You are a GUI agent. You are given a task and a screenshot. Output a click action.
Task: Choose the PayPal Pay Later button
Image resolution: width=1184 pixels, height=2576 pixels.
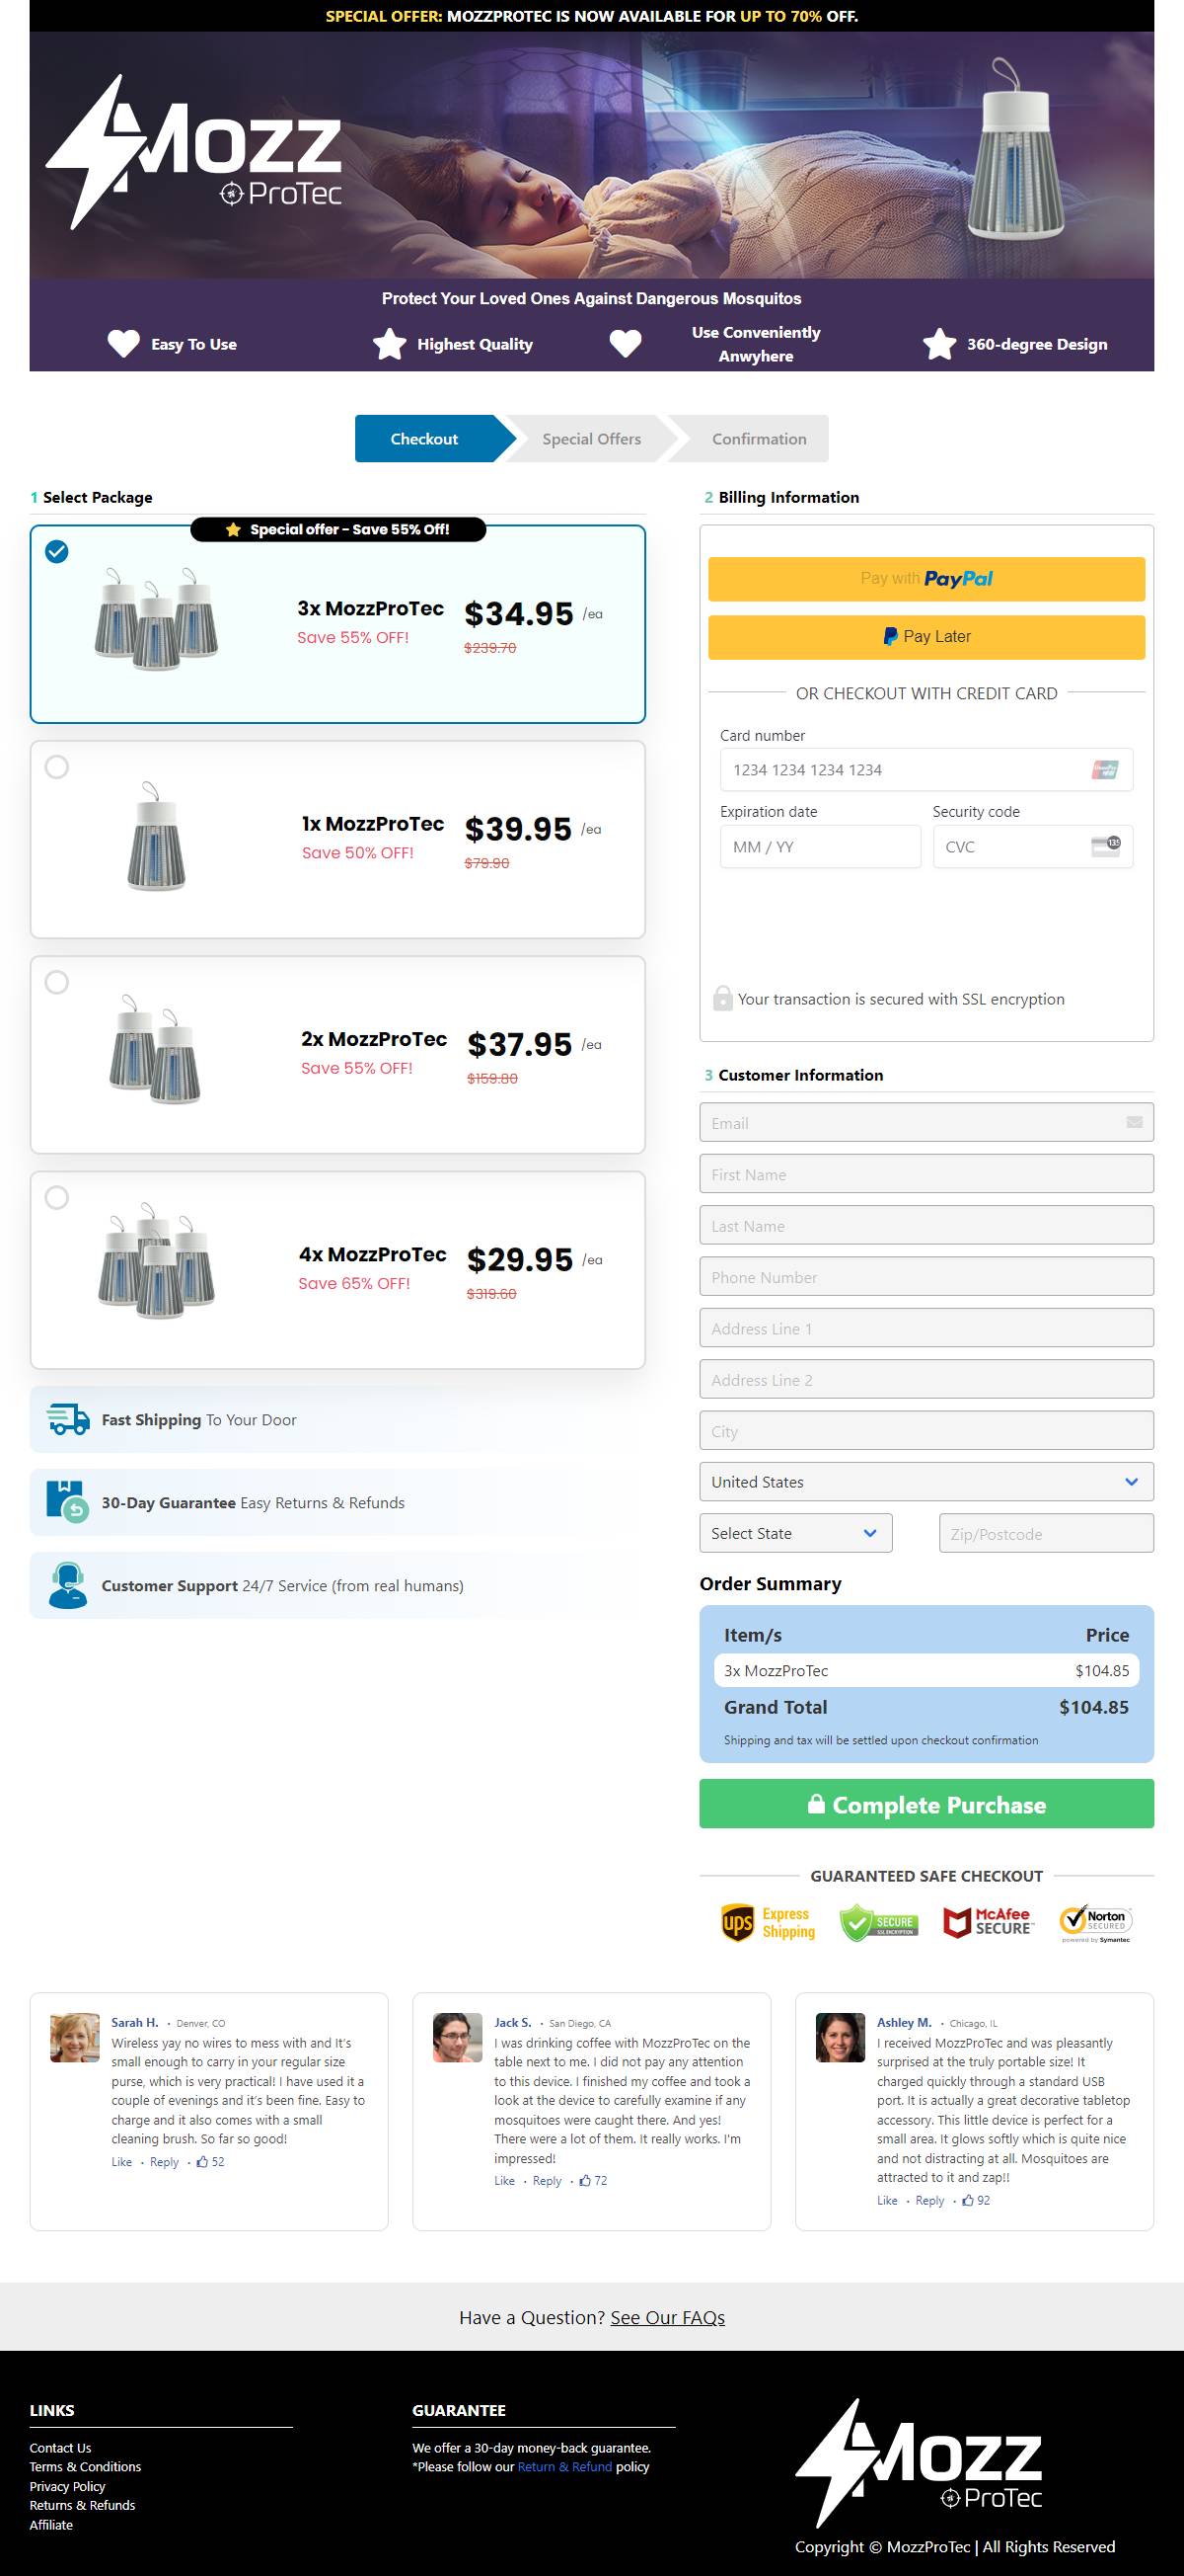926,637
